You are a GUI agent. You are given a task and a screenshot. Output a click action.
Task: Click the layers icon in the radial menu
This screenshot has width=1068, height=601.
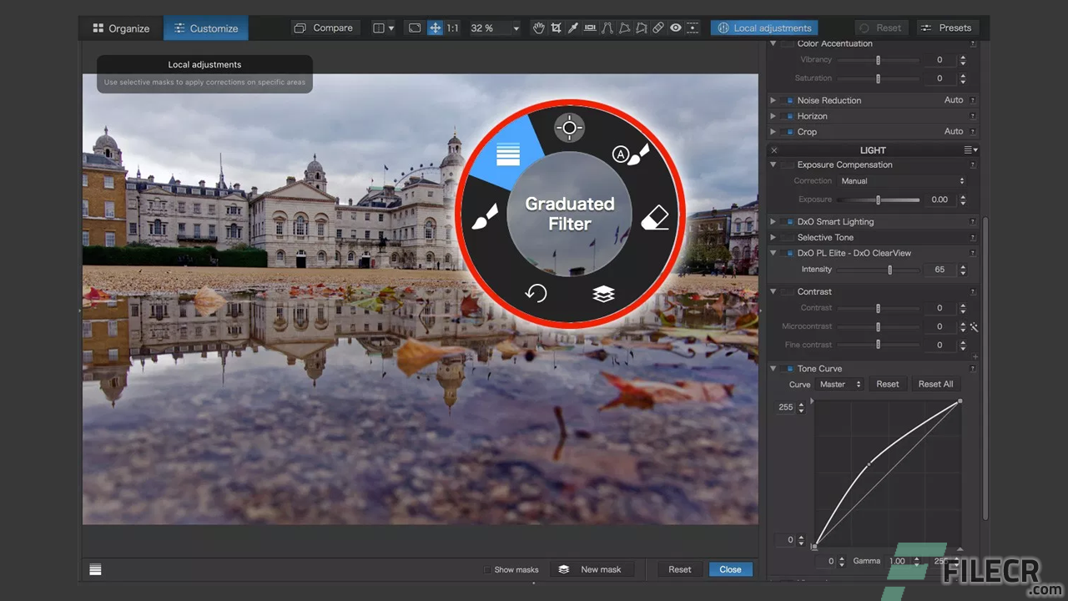point(603,294)
